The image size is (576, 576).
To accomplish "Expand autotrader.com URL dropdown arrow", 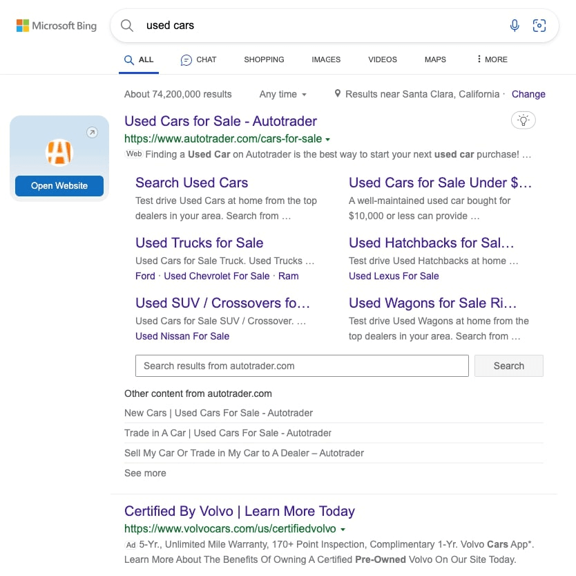I will tap(327, 140).
